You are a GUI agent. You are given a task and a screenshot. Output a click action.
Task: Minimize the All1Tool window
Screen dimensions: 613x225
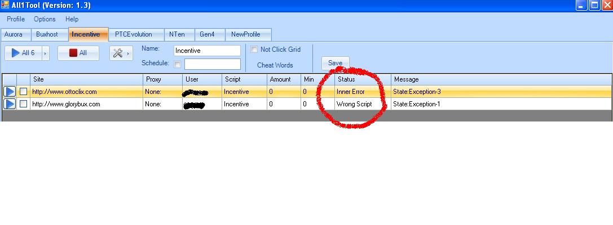coord(581,5)
